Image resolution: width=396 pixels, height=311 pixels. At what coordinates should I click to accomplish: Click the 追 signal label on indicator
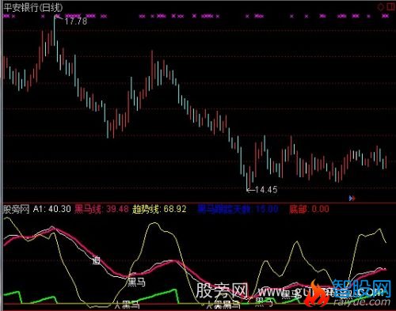coord(97,260)
